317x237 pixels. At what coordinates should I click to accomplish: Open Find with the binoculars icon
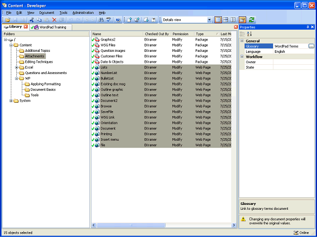pos(101,20)
